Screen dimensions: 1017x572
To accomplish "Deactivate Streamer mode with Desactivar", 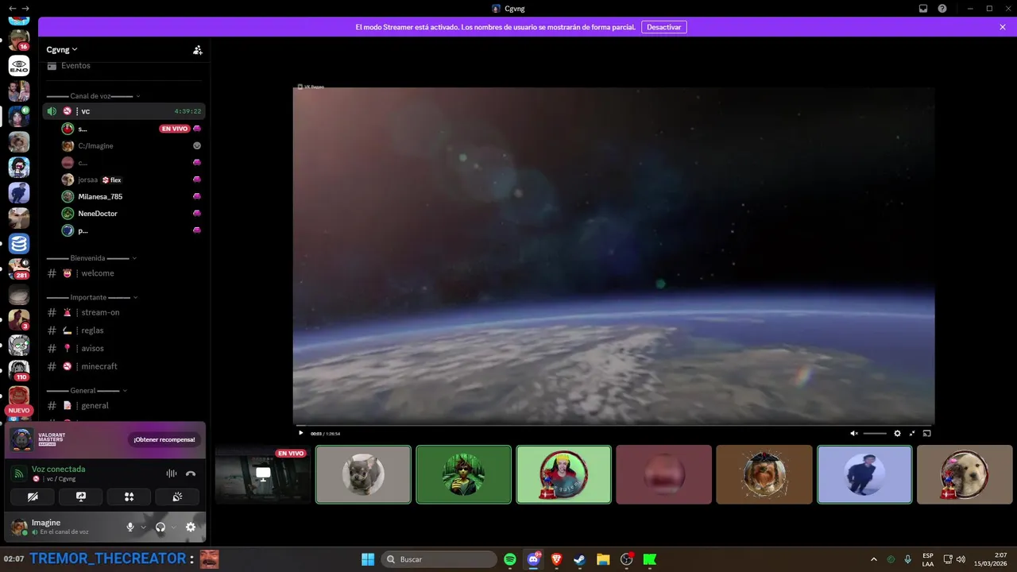I will tap(663, 27).
